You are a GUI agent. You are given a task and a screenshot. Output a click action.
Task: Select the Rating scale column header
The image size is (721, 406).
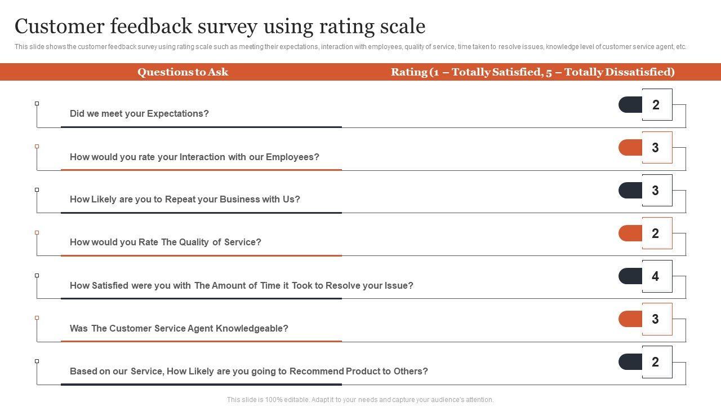[x=532, y=72]
